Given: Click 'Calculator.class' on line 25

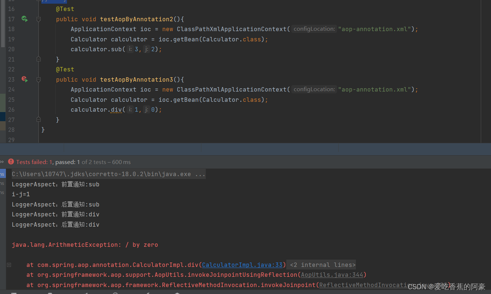Looking at the screenshot, I should [231, 100].
